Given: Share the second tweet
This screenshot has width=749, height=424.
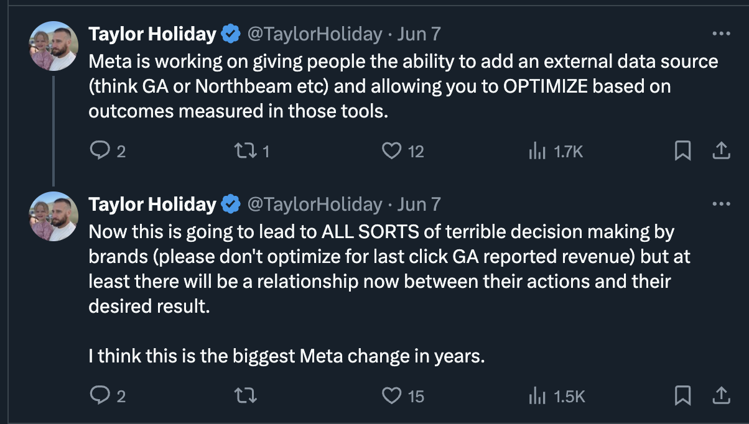Looking at the screenshot, I should 720,395.
